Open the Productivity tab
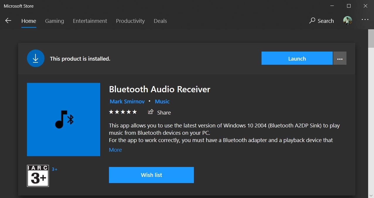The image size is (374, 198). (x=130, y=21)
